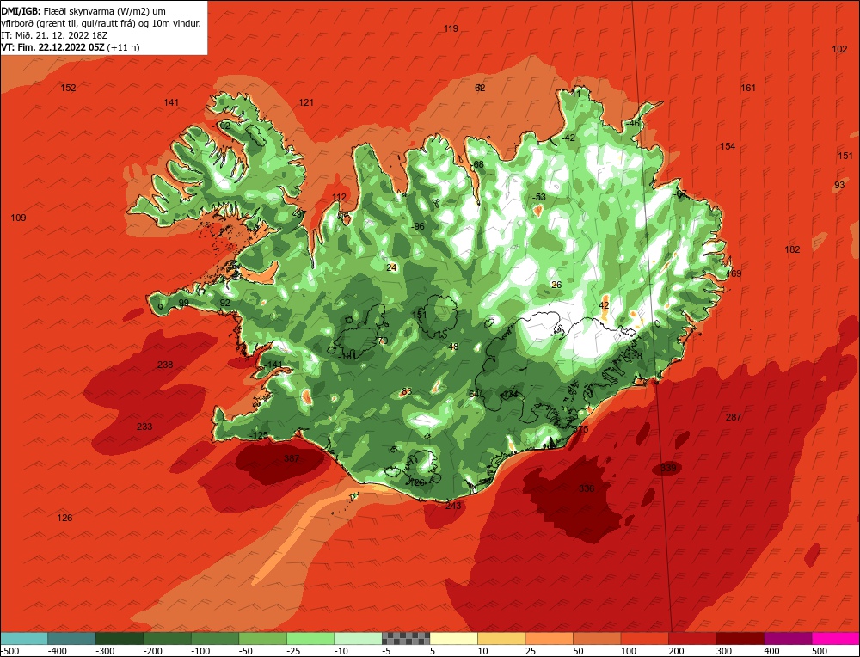Click the 375 value on the southeast coast
This screenshot has height=657, width=860.
[580, 429]
